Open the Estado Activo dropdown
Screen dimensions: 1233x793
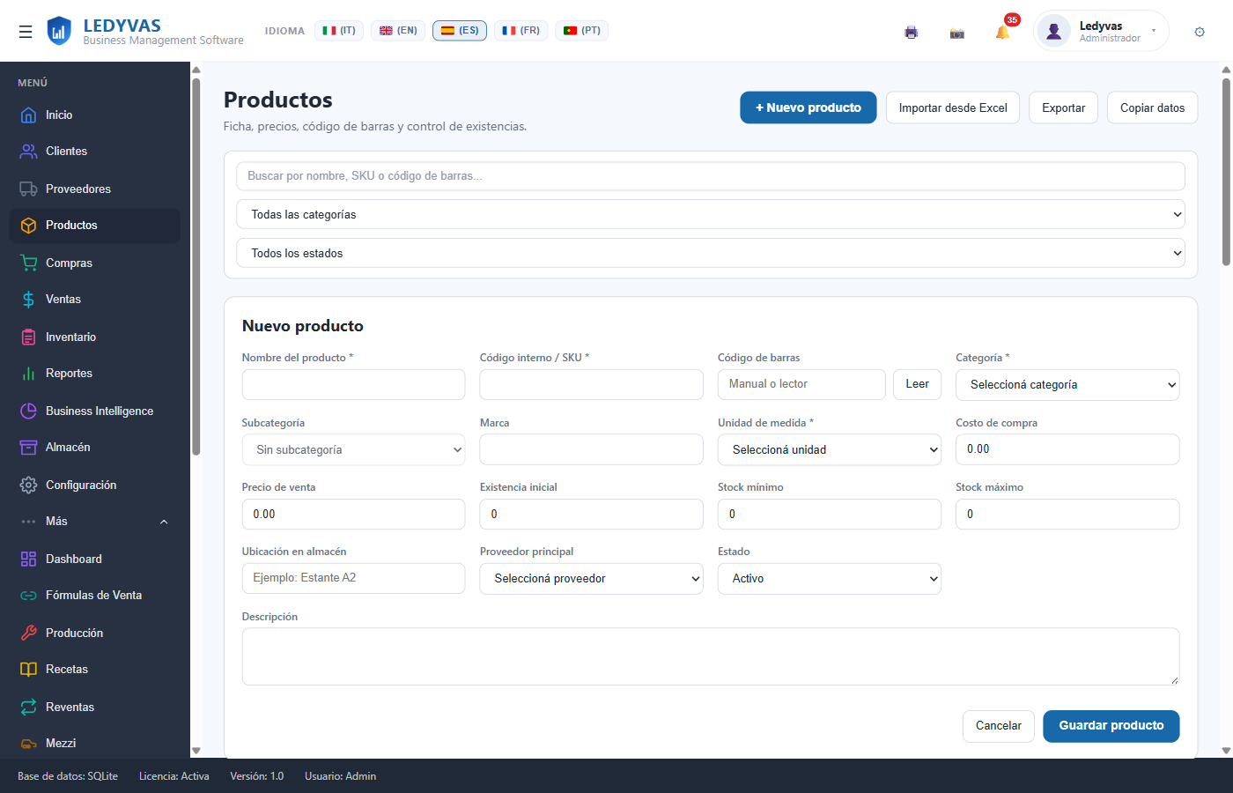(x=830, y=579)
